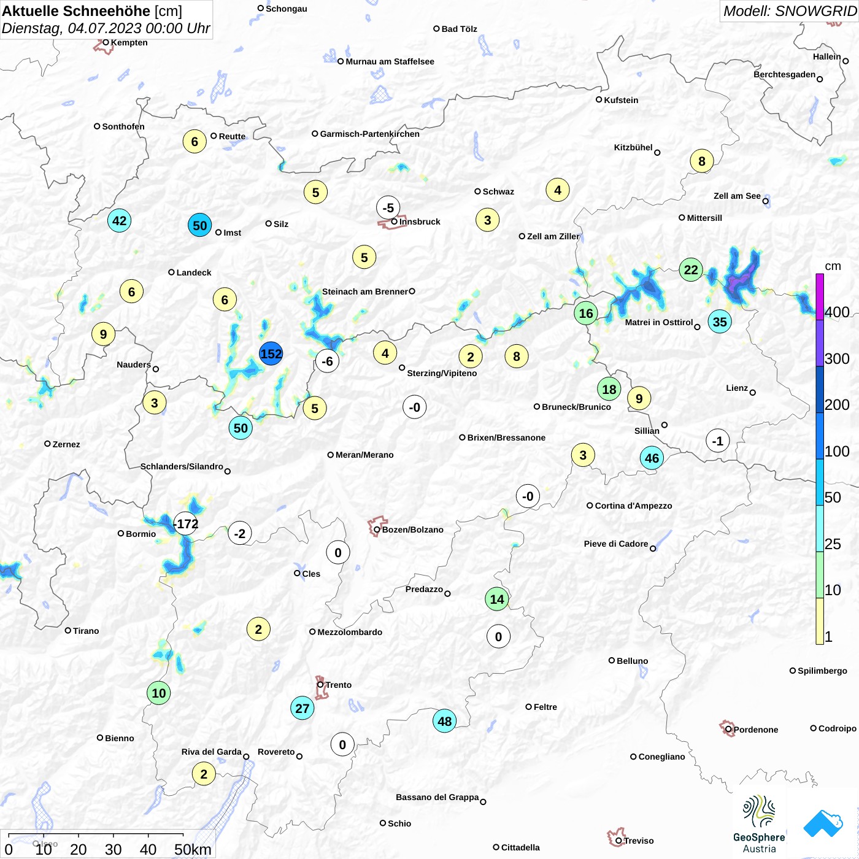Viewport: 859px width, 859px height.
Task: Select the green 16 cm station marker
Action: point(586,314)
